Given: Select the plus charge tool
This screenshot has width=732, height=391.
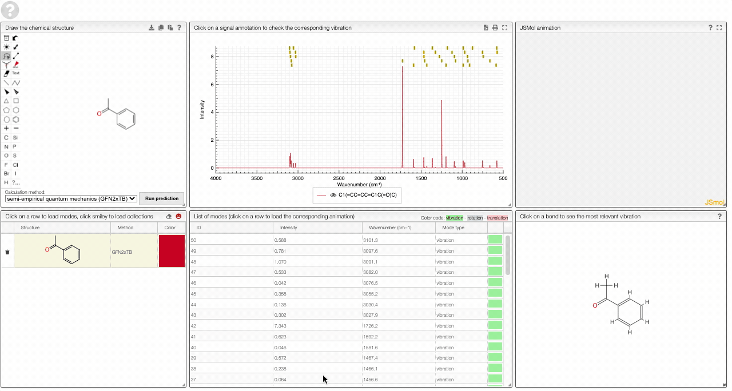Looking at the screenshot, I should pyautogui.click(x=6, y=128).
